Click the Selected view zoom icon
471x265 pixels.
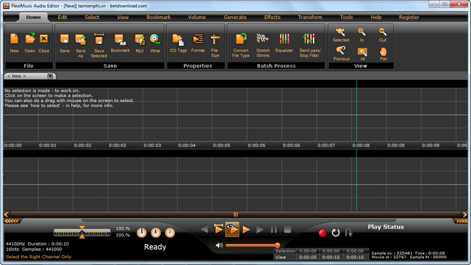point(340,32)
